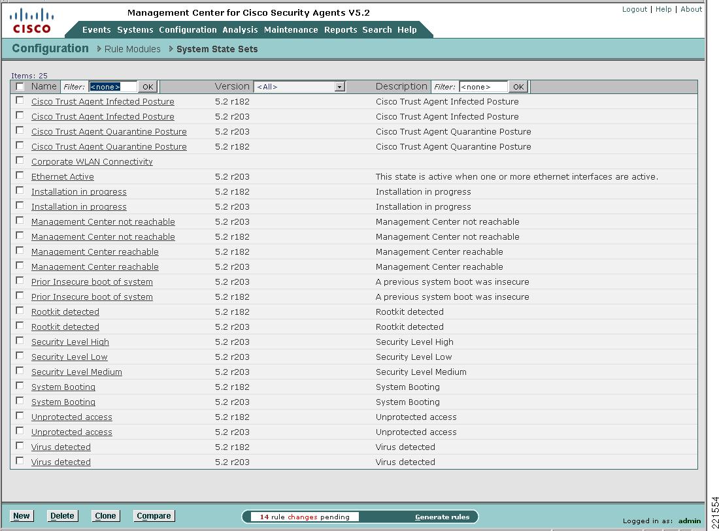Image resolution: width=719 pixels, height=531 pixels.
Task: Open the Help menu in the green navigation bar
Action: point(407,30)
